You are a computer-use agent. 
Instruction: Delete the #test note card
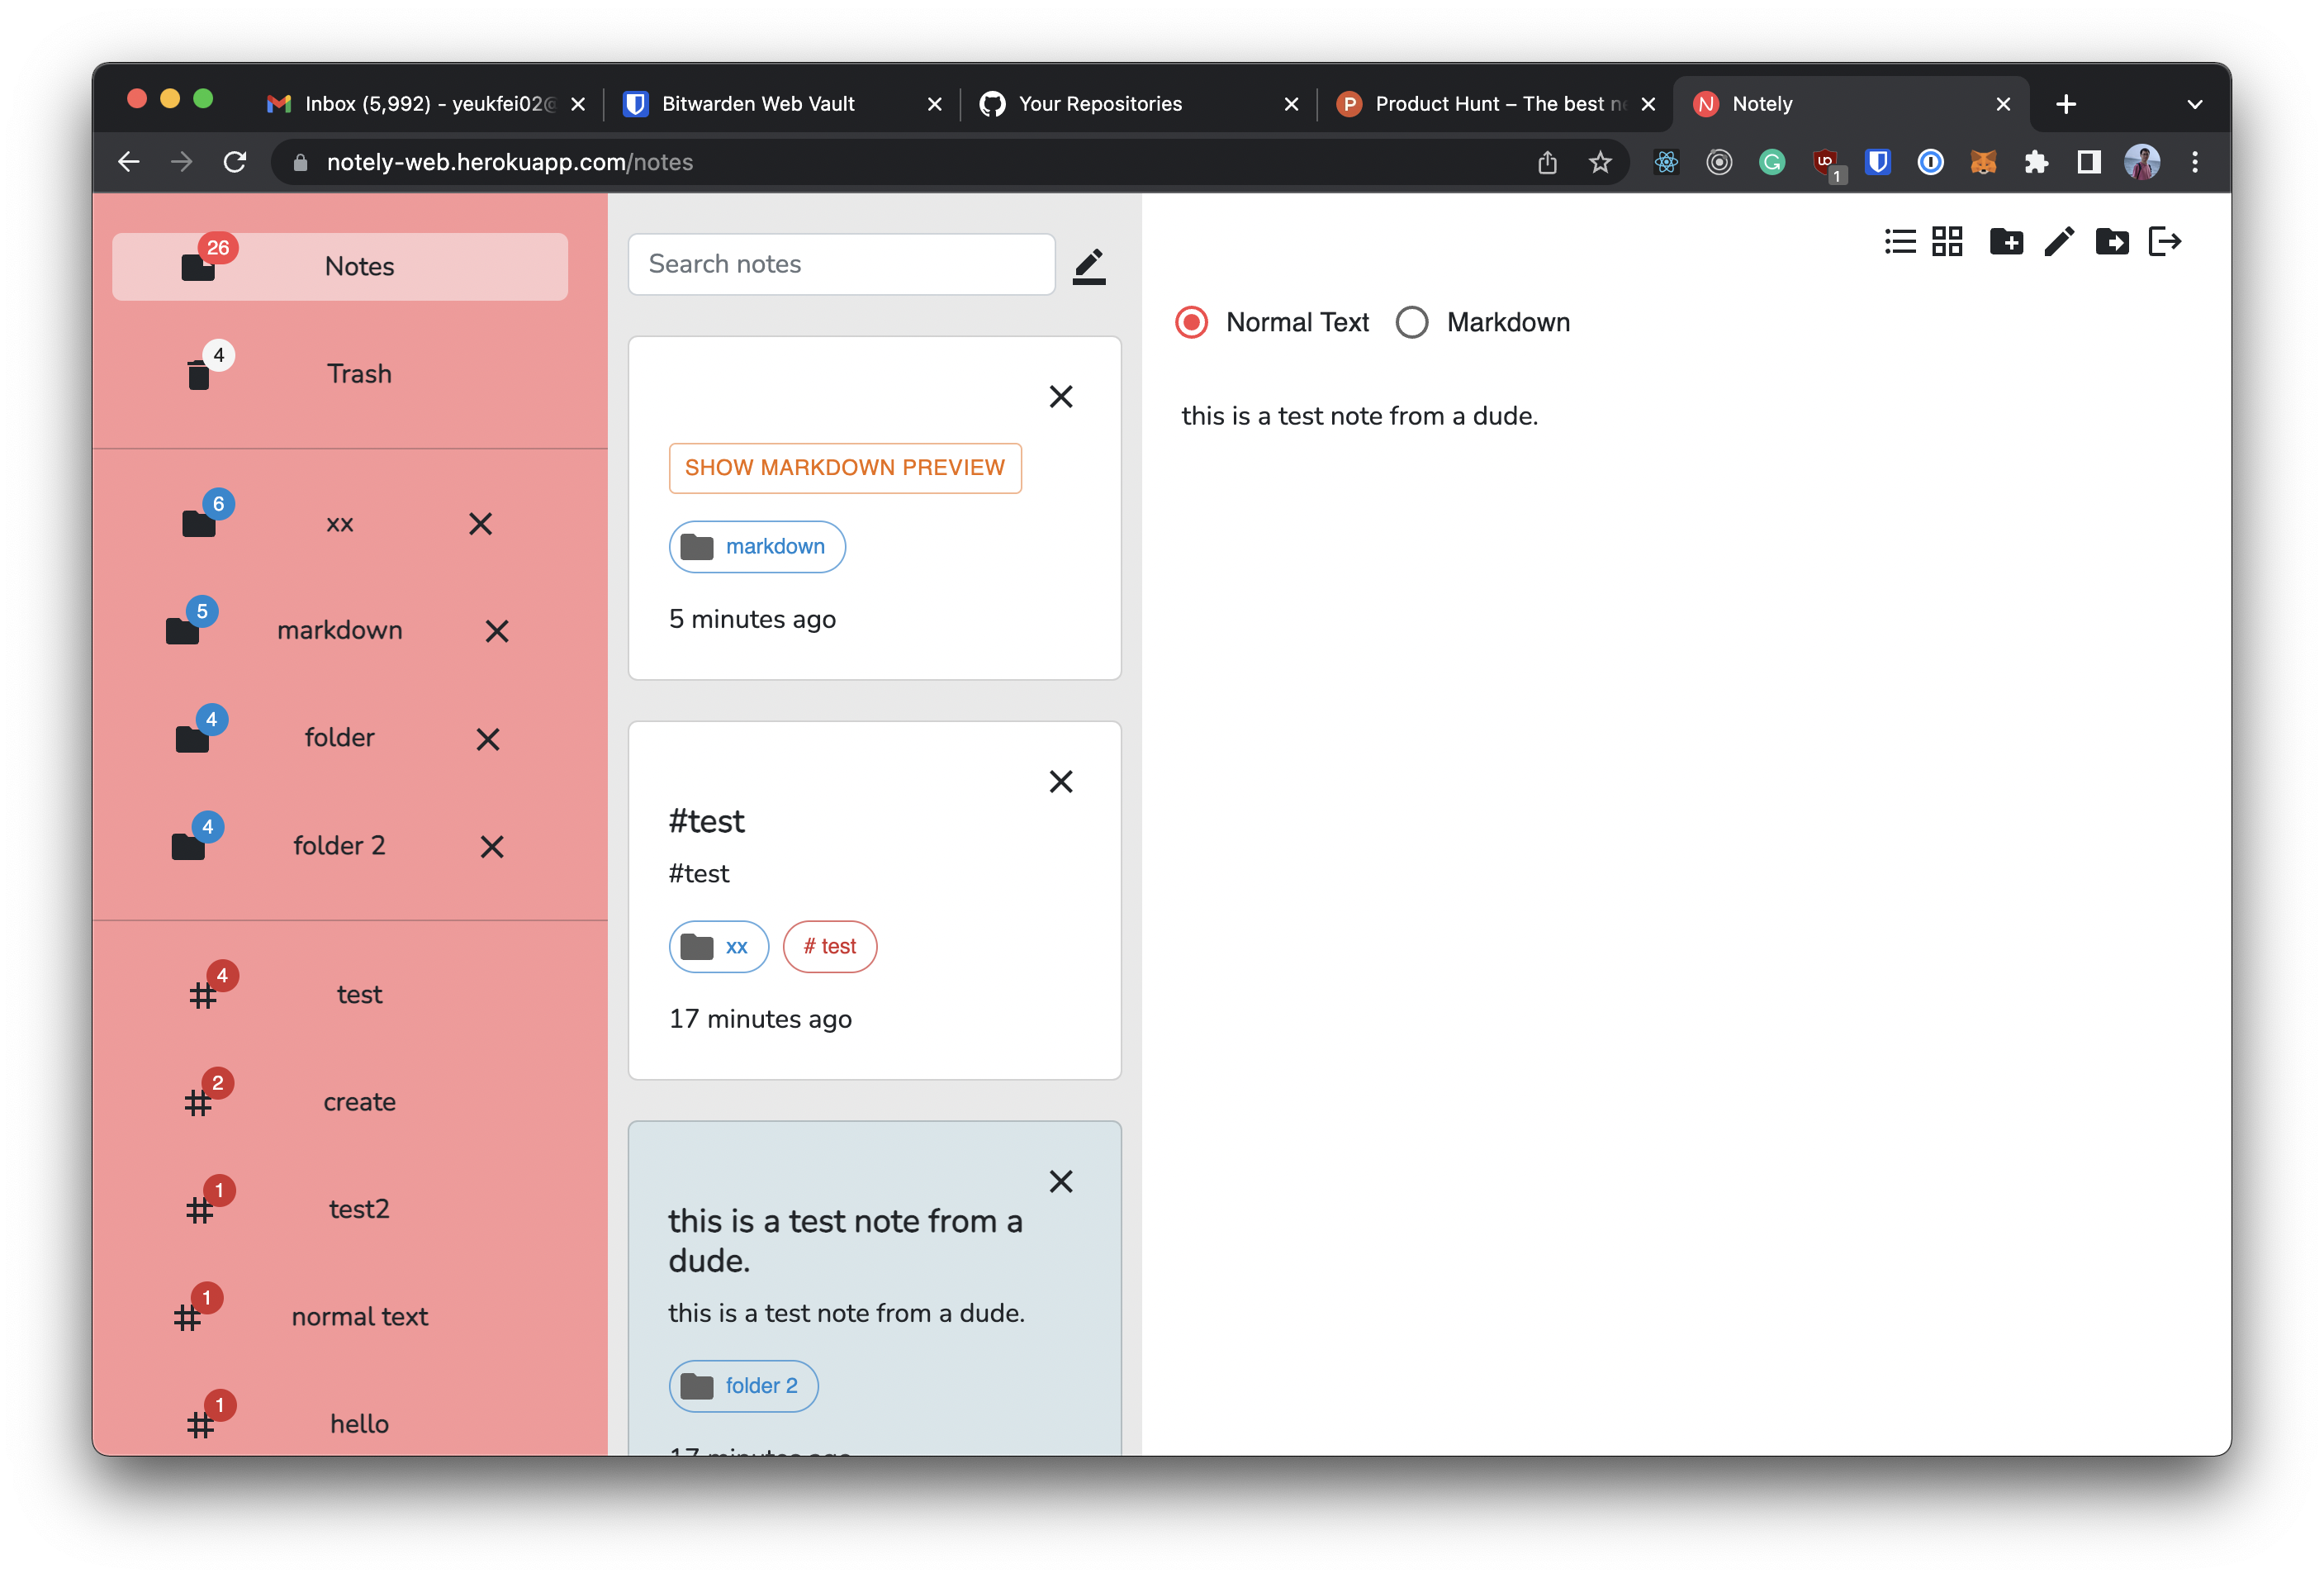(1061, 782)
